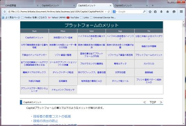Open the Links bookmark
The height and width of the screenshot is (126, 186).
pyautogui.click(x=84, y=18)
